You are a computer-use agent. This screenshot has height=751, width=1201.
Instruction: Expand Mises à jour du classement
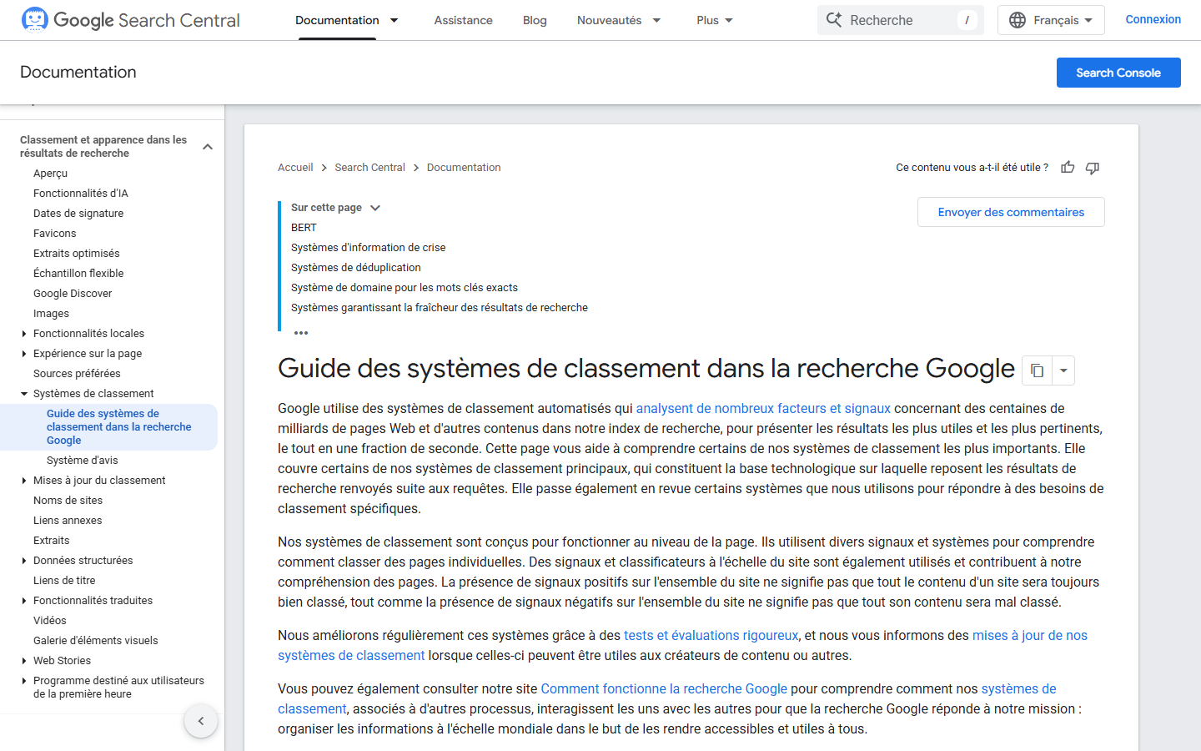coord(24,481)
